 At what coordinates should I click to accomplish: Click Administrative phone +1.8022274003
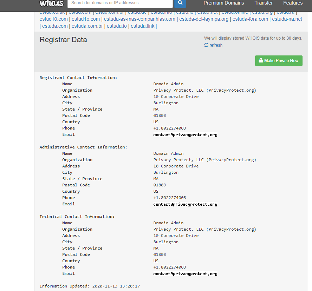[x=170, y=198]
